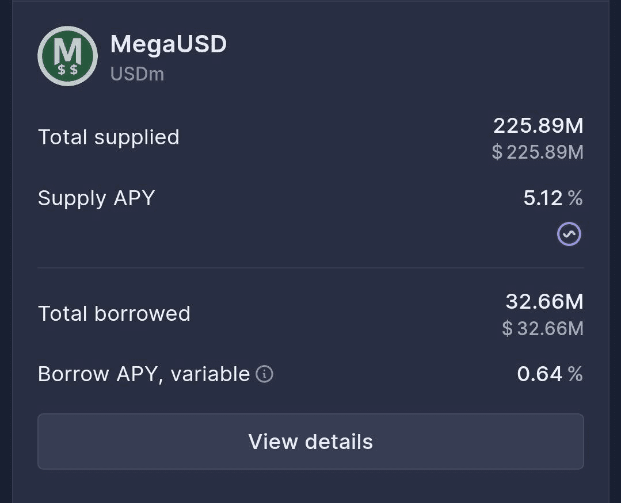This screenshot has width=621, height=503.
Task: Open the Borrow APY info tooltip icon
Action: point(264,374)
